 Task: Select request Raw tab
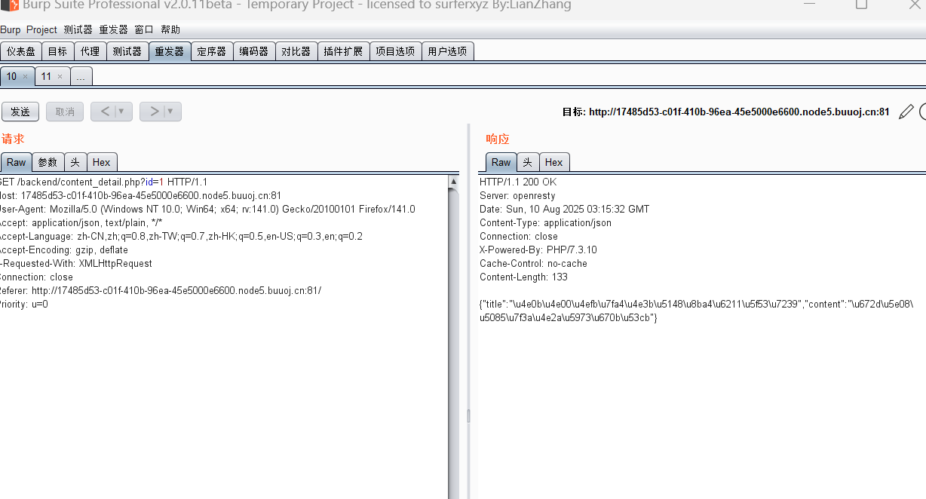(16, 162)
